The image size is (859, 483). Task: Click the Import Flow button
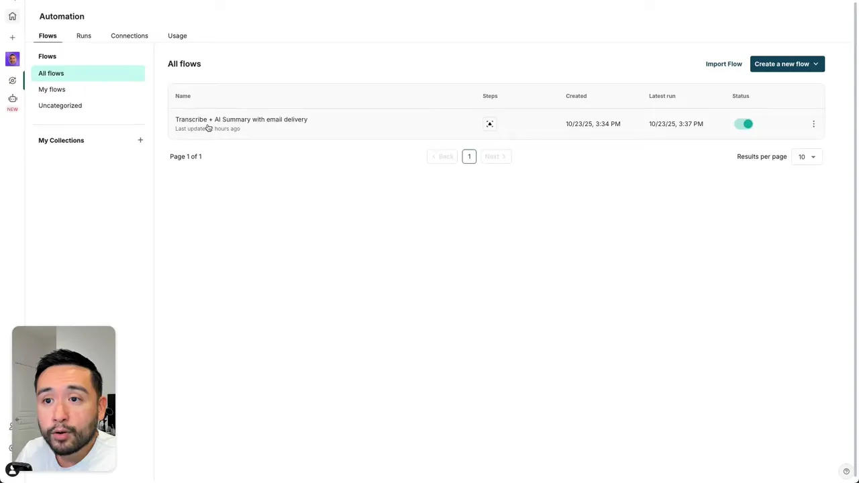723,64
